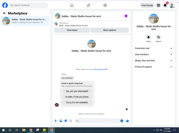This screenshot has width=179, height=133.
Task: Open the emoji picker in composer
Action: point(122,121)
